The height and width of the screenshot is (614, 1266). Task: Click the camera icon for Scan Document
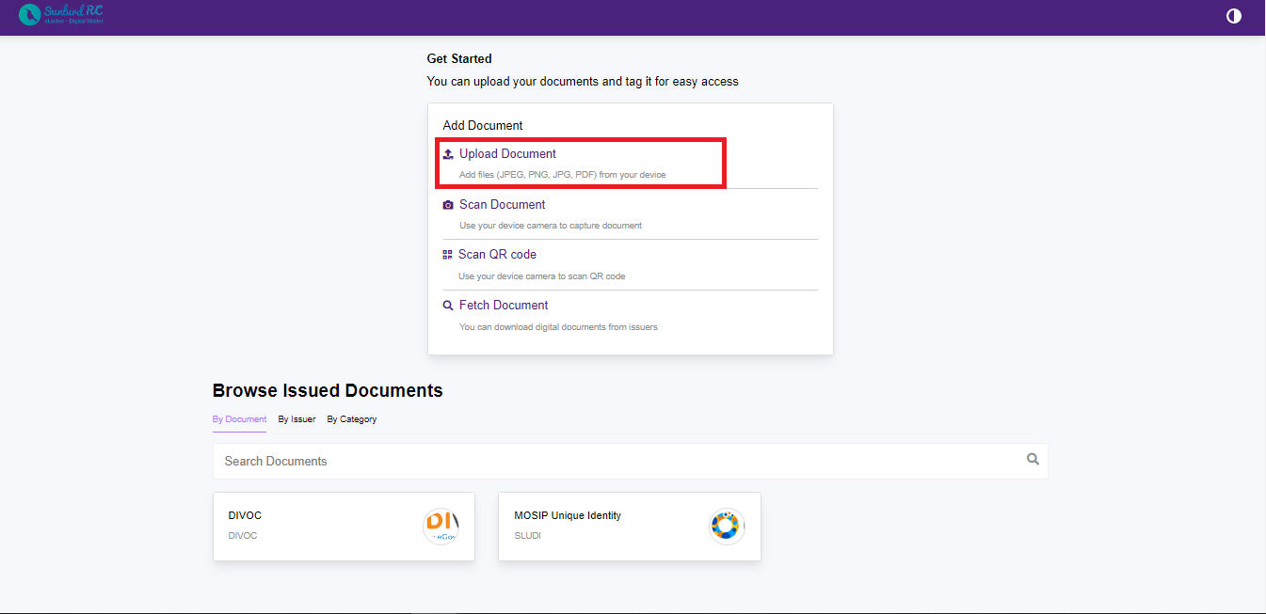448,205
